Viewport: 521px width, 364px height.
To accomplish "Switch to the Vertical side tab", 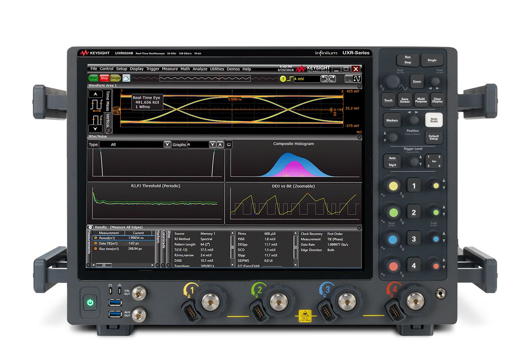I will click(108, 120).
